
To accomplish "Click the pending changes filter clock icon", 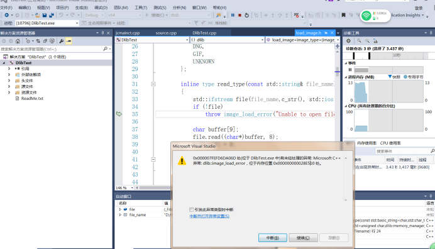I will click(28, 41).
